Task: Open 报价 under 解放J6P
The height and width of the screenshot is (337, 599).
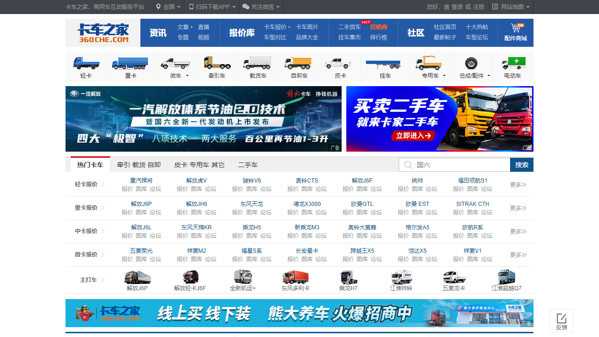Action: click(x=127, y=212)
